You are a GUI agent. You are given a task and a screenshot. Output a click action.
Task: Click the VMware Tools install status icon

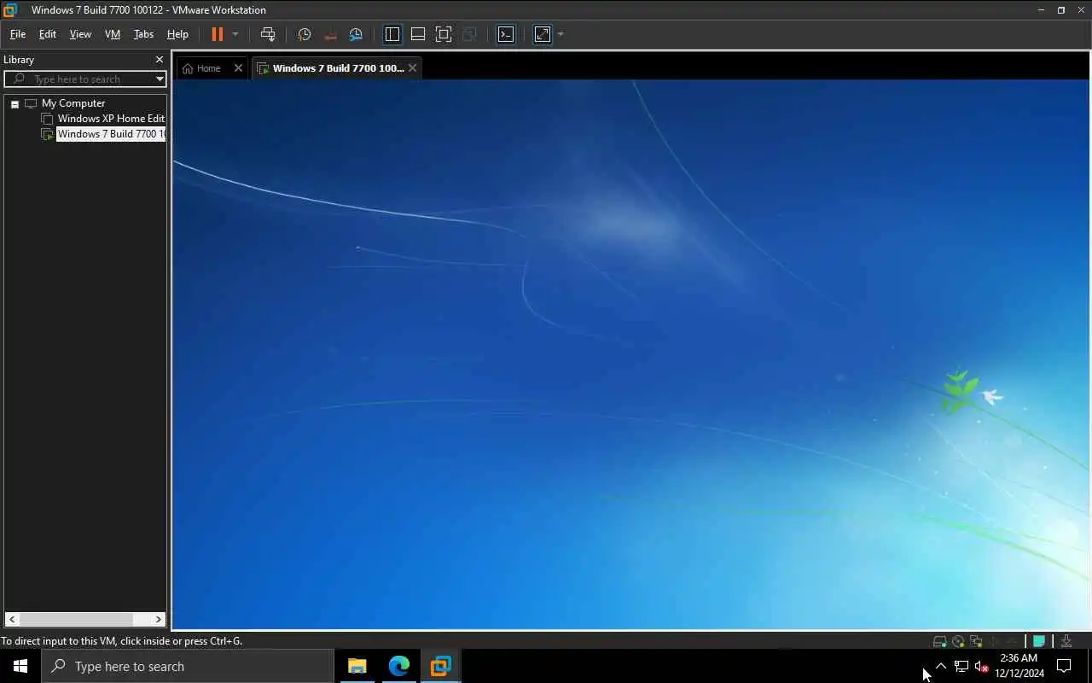point(1066,641)
